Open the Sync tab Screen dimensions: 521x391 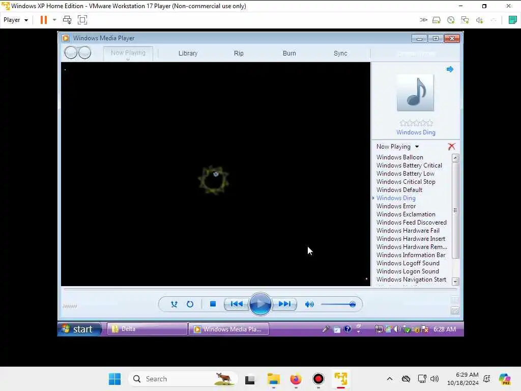click(x=340, y=53)
